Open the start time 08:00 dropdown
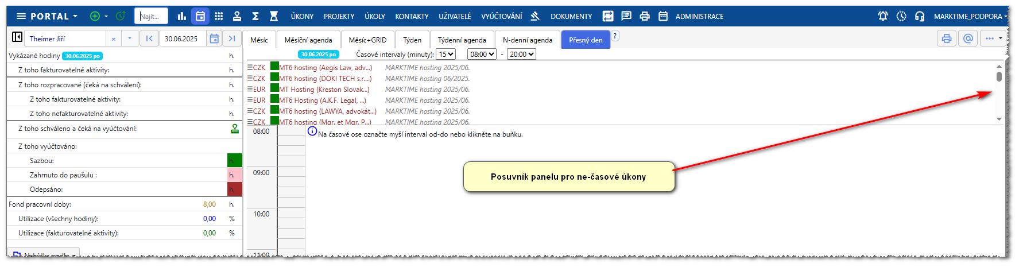Viewport: 1019px width, 267px height. (482, 54)
